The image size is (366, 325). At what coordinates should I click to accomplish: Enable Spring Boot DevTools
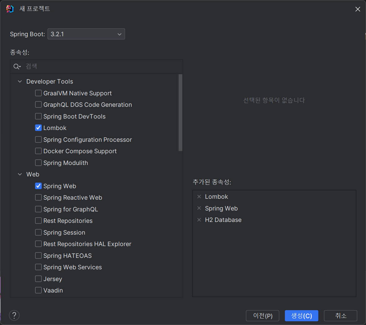(x=38, y=116)
